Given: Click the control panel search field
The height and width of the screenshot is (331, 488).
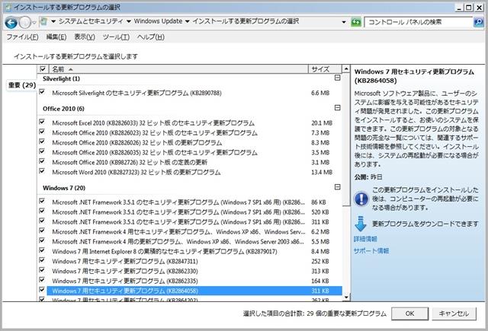Looking at the screenshot, I should (x=419, y=22).
